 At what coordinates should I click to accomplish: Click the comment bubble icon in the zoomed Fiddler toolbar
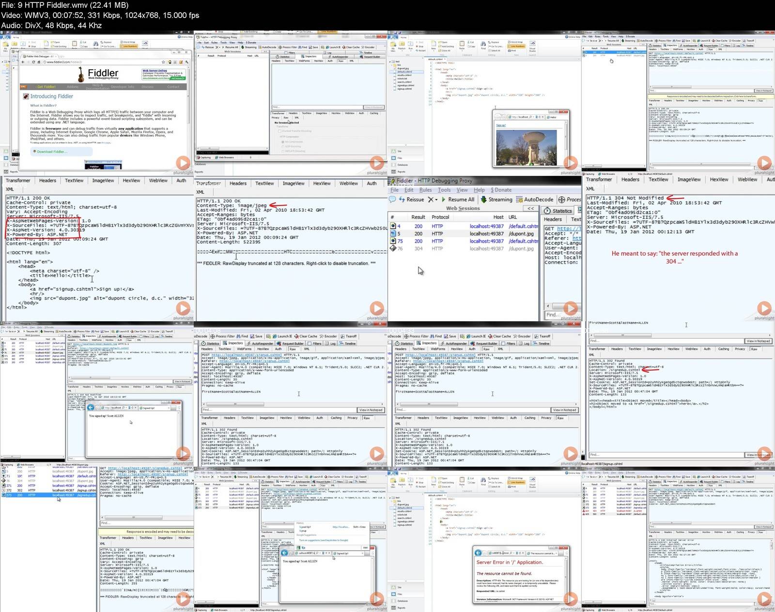click(x=392, y=199)
